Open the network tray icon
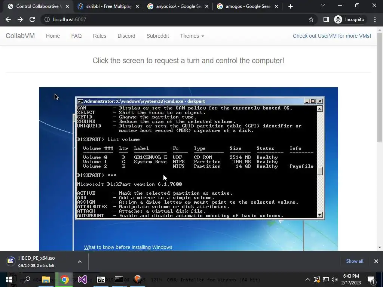Screen dimensions: 383x287 click(x=326, y=280)
